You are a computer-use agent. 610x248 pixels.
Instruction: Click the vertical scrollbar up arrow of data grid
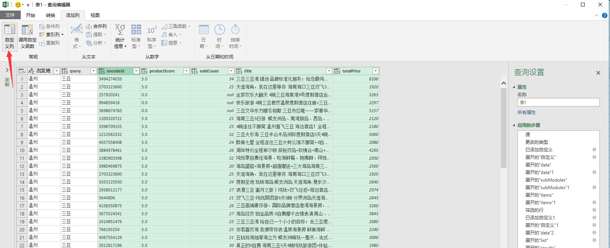[504, 83]
